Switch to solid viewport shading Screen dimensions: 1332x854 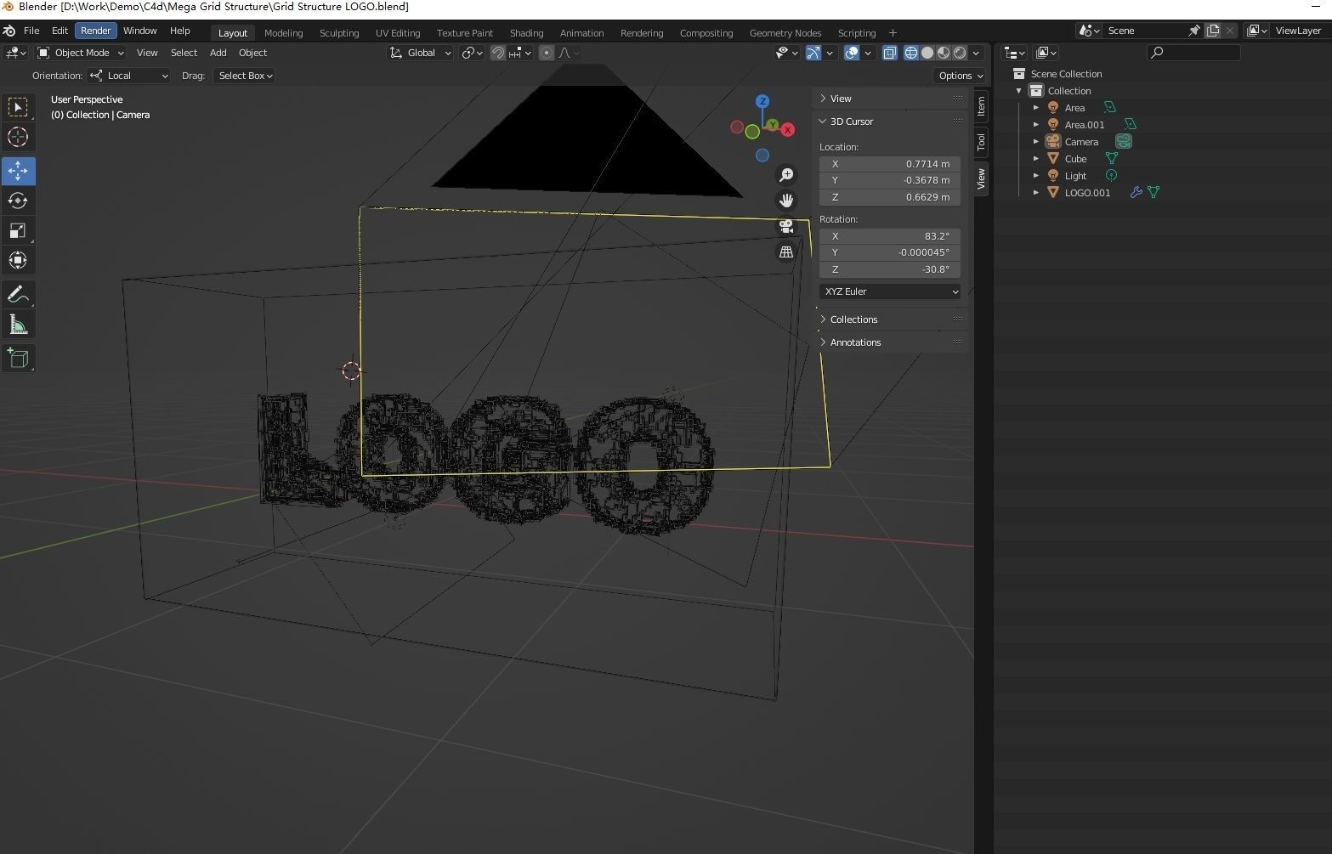click(x=927, y=53)
